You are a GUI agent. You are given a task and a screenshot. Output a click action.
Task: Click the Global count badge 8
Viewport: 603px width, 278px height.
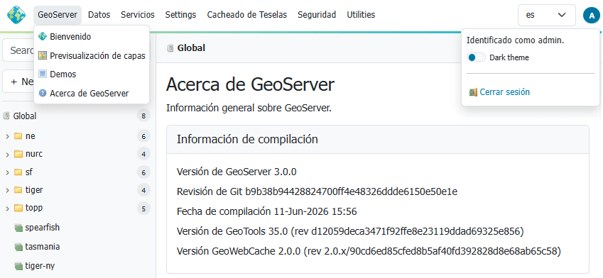click(x=143, y=116)
